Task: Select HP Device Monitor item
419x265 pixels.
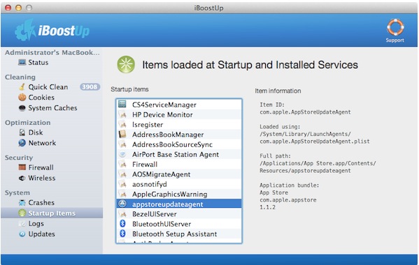Action: pos(179,114)
